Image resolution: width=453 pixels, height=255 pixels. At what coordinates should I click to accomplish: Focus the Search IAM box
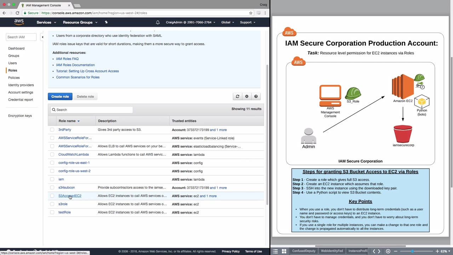click(21, 37)
